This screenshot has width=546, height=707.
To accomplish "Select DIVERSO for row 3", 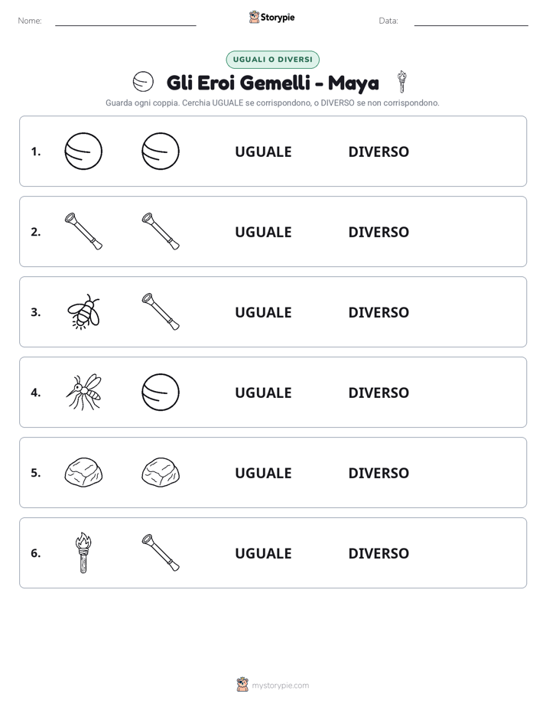I will pos(379,312).
